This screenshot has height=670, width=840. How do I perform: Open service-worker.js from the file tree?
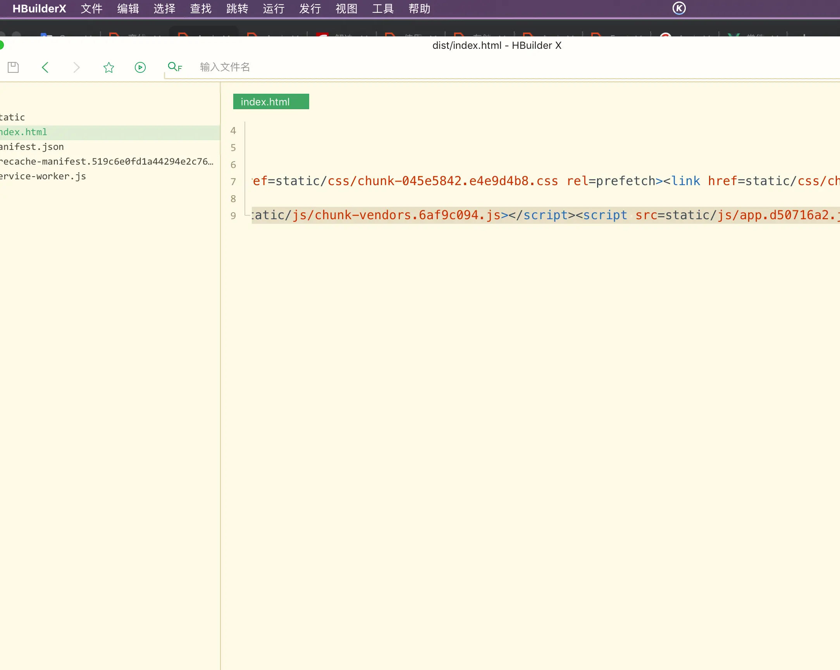(43, 177)
